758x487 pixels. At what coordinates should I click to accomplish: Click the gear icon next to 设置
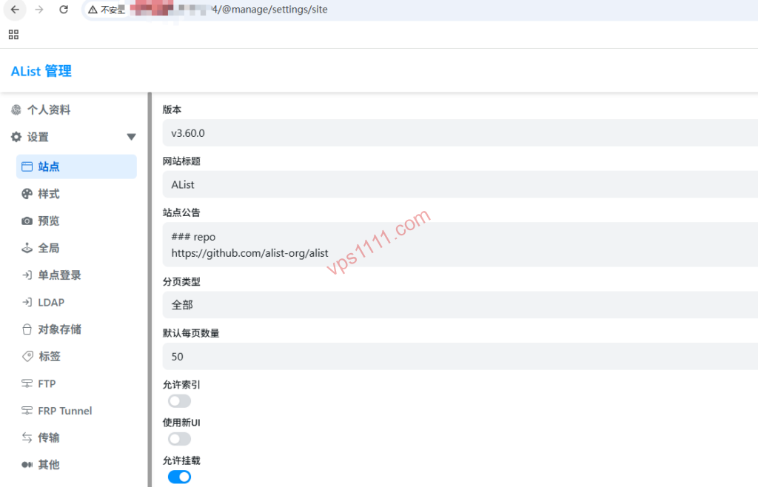(x=16, y=137)
